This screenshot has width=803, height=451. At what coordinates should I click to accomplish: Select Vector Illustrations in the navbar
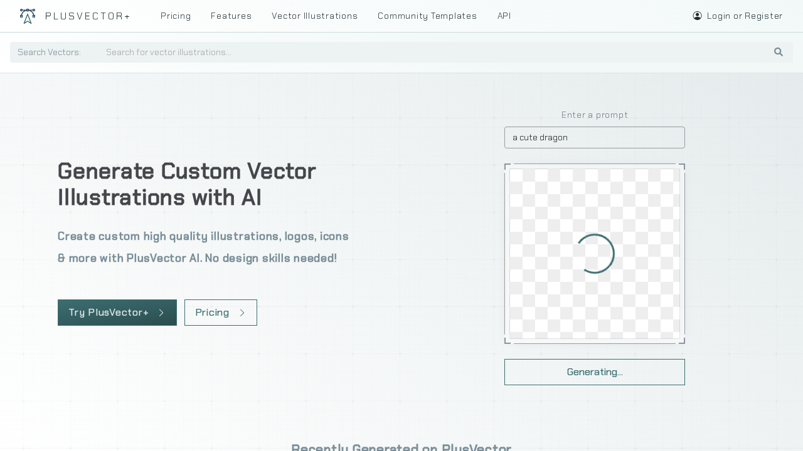click(314, 16)
